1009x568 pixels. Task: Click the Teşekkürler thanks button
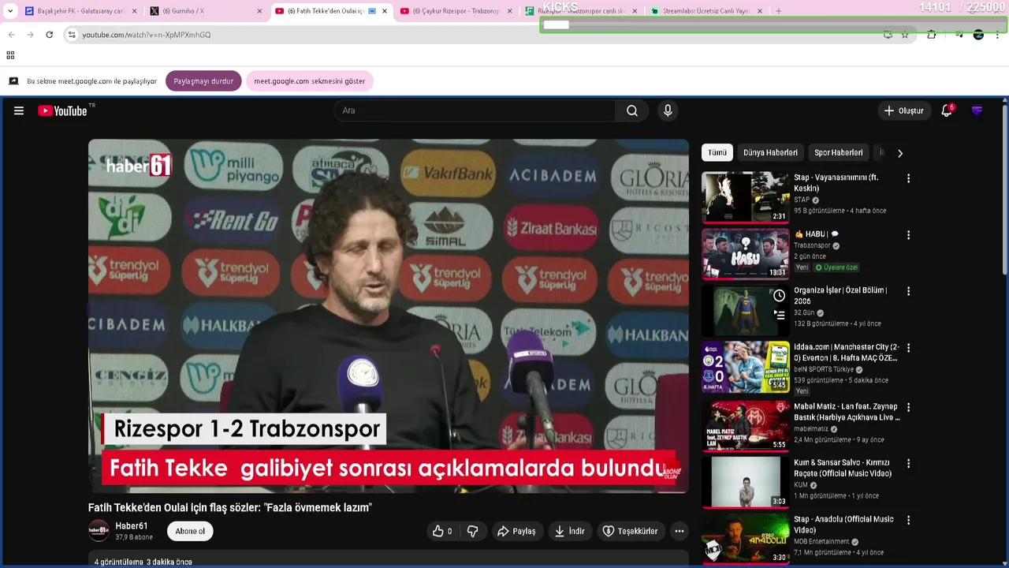[630, 532]
